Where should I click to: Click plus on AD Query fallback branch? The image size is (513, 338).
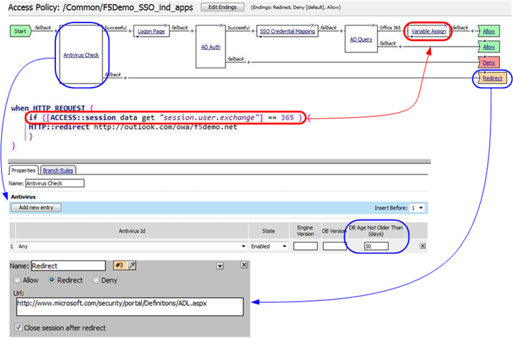tap(400, 47)
